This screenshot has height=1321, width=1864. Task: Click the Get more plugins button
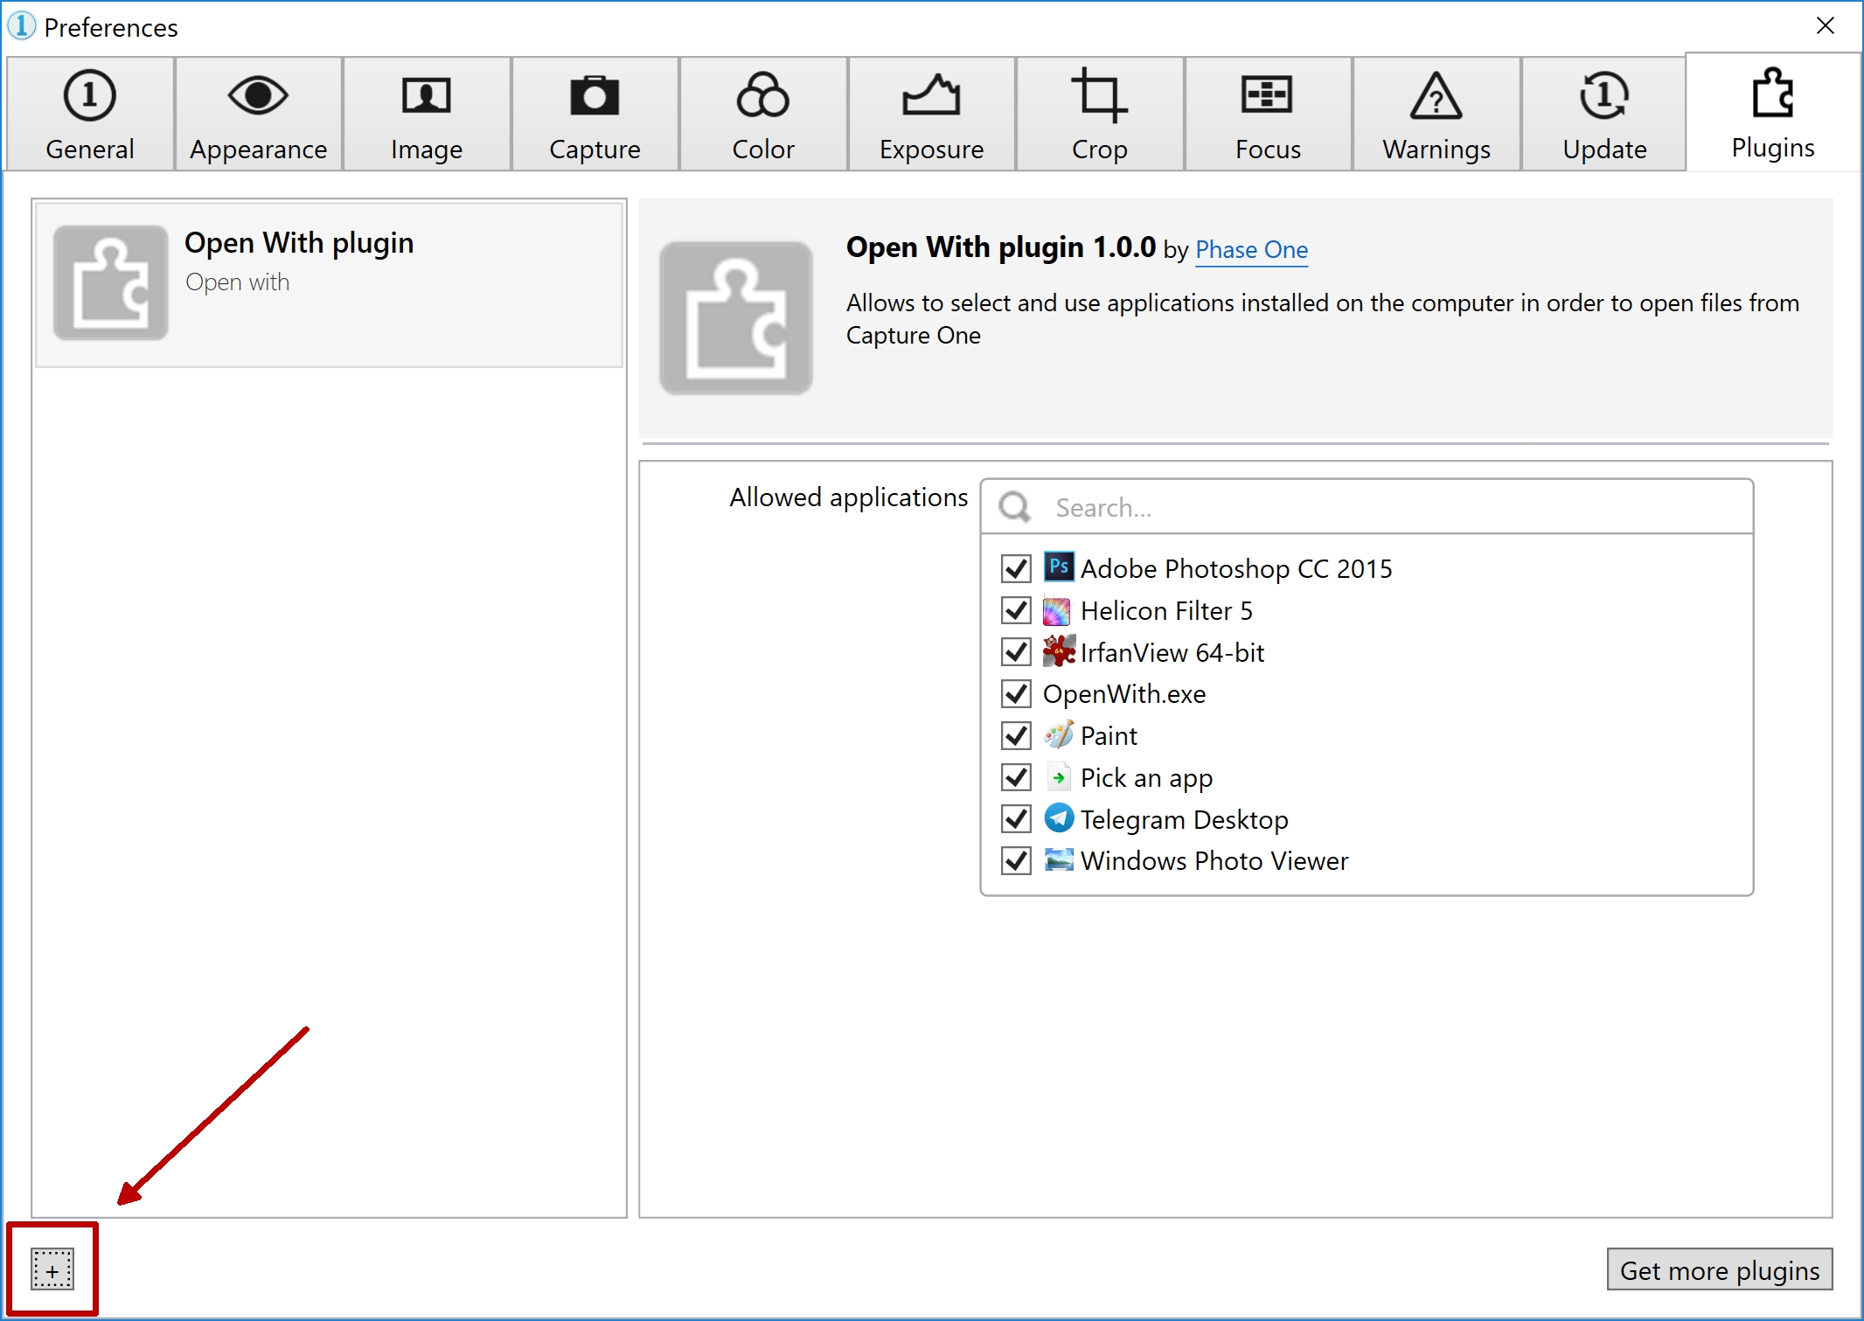[x=1720, y=1269]
